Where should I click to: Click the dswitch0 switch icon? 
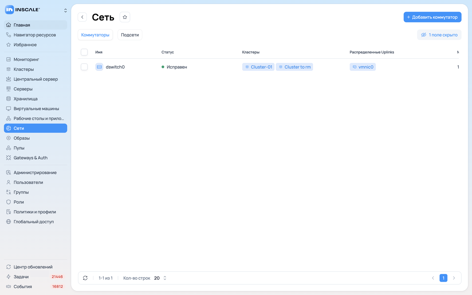click(x=99, y=67)
